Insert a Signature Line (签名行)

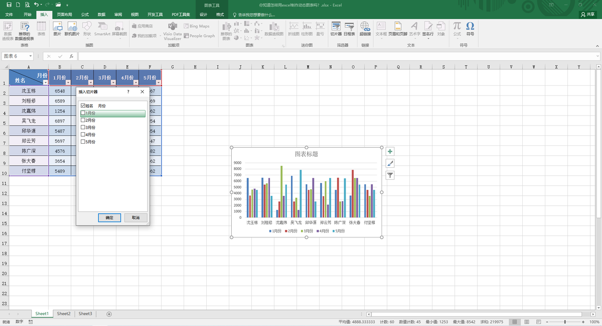428,30
